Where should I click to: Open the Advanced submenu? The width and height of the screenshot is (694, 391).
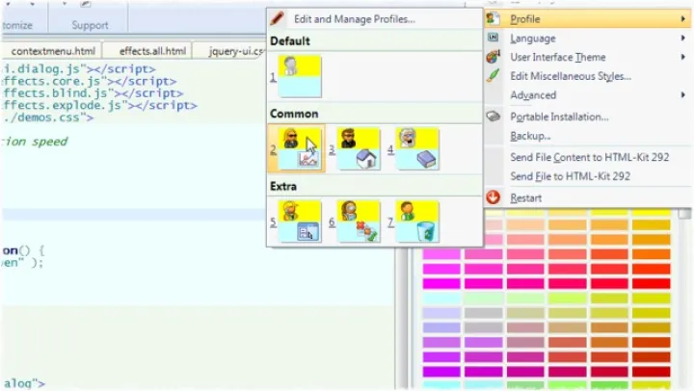point(587,95)
